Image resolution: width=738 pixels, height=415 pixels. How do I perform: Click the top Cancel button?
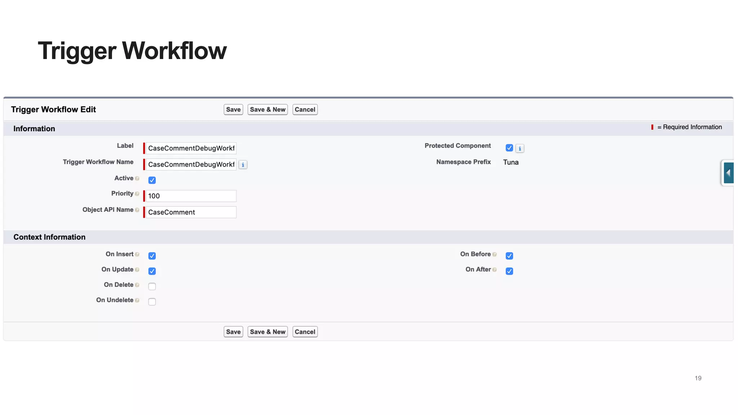[305, 110]
